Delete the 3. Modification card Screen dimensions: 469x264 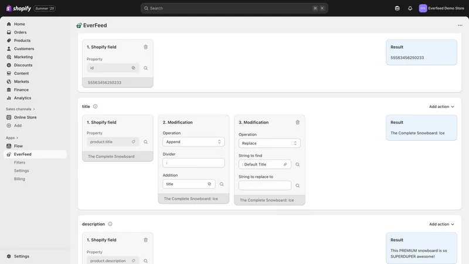[298, 123]
